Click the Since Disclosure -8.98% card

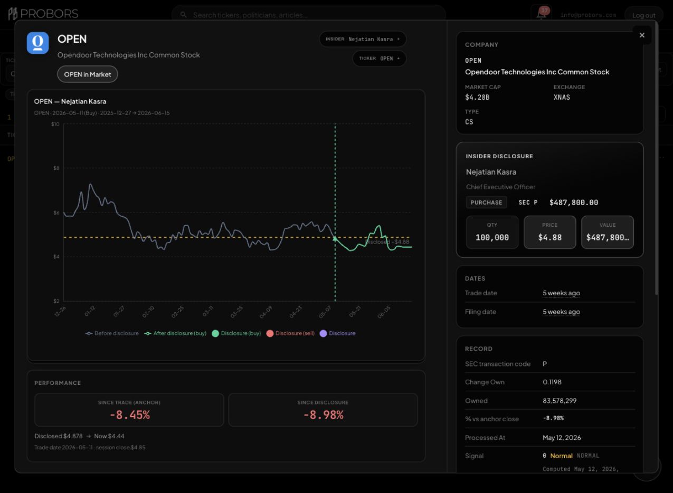[323, 410]
